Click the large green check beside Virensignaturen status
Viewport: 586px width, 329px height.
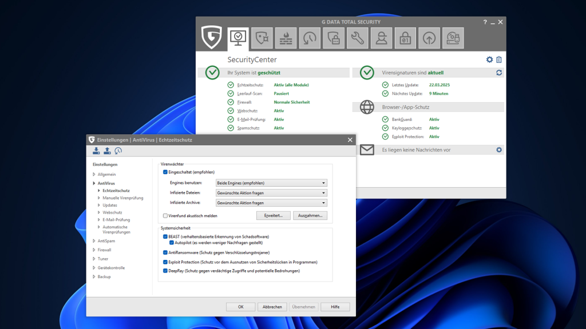367,73
